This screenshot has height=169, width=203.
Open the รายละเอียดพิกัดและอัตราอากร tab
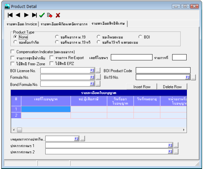[x=64, y=24]
